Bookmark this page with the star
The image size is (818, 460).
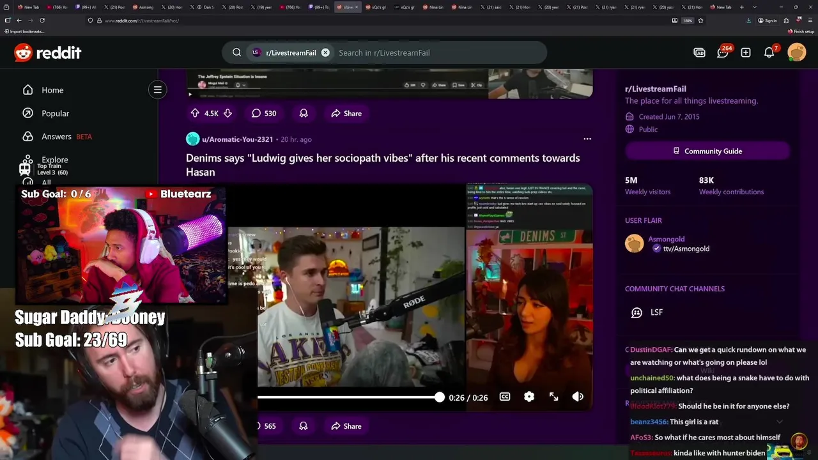tap(700, 20)
